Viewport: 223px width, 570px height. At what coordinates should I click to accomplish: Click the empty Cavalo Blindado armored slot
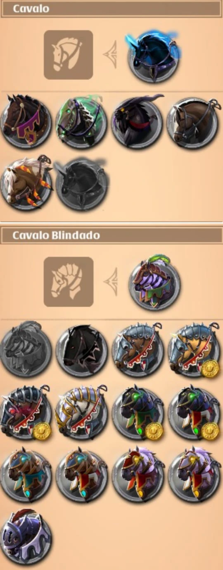(x=68, y=282)
